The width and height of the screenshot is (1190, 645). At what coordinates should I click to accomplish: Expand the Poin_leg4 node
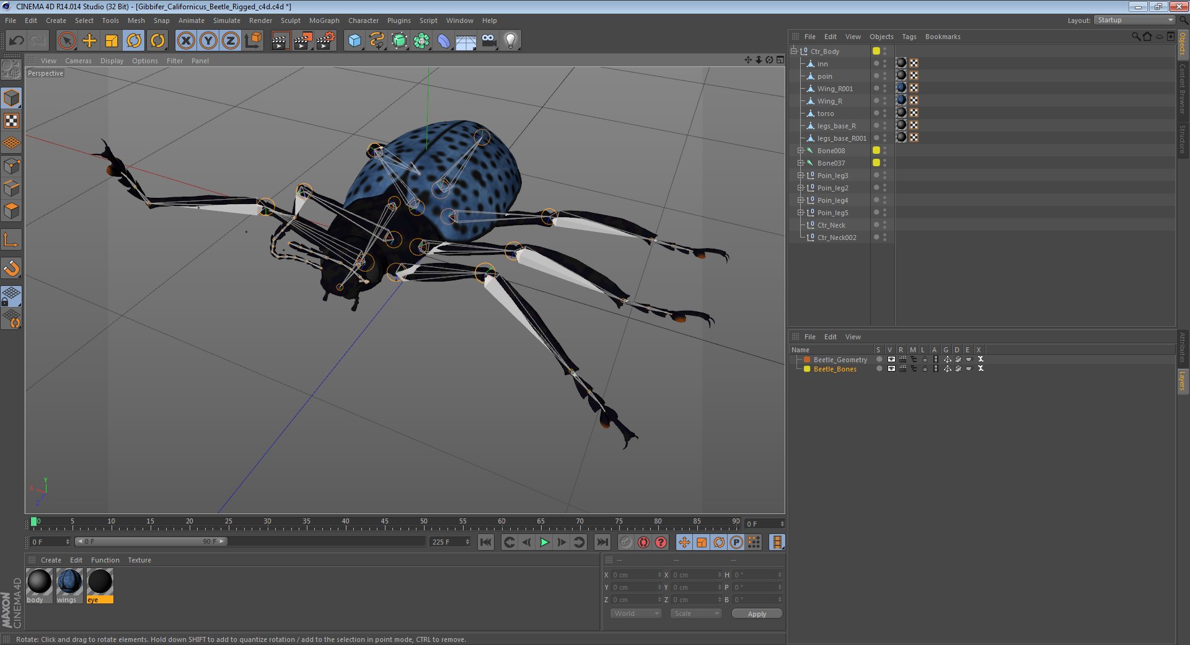click(x=800, y=200)
